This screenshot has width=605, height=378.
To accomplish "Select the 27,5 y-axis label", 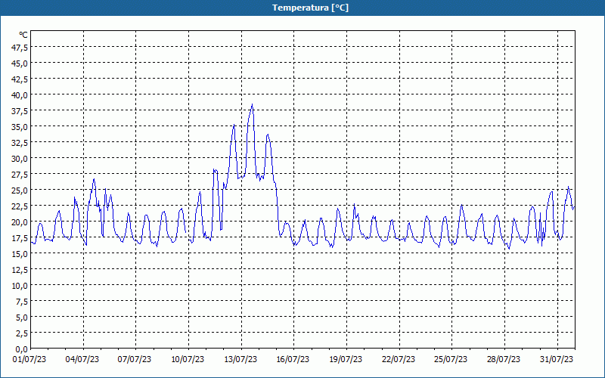I will 20,175.
